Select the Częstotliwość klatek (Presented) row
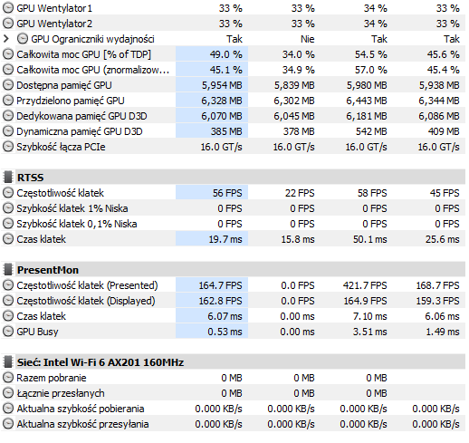 click(x=233, y=285)
